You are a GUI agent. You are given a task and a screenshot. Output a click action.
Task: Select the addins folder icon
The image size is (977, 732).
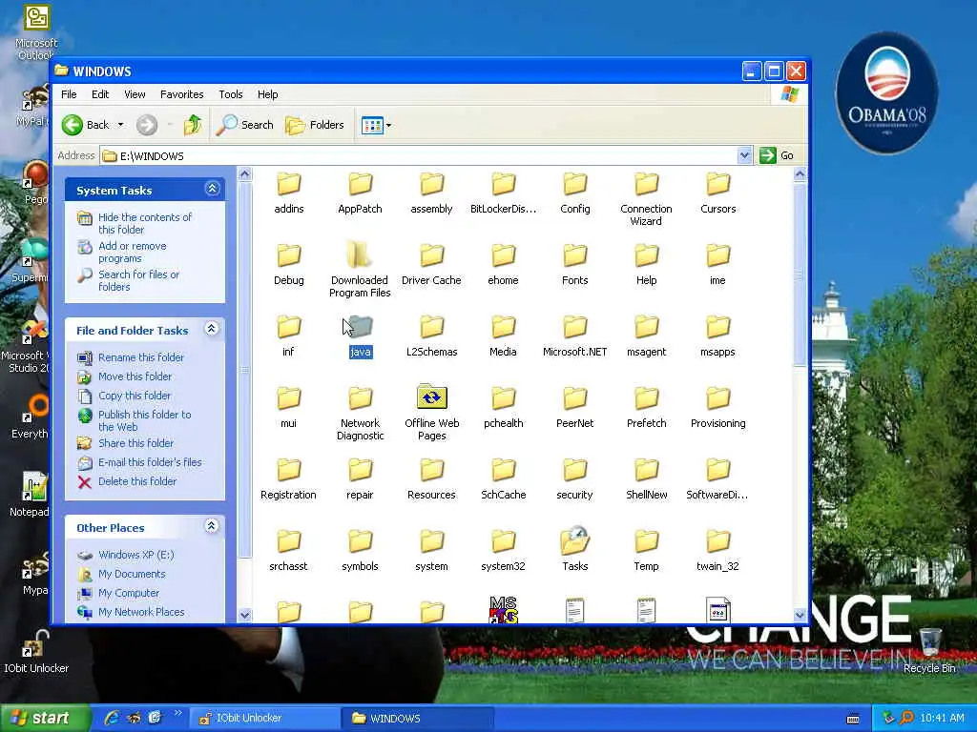(x=289, y=184)
